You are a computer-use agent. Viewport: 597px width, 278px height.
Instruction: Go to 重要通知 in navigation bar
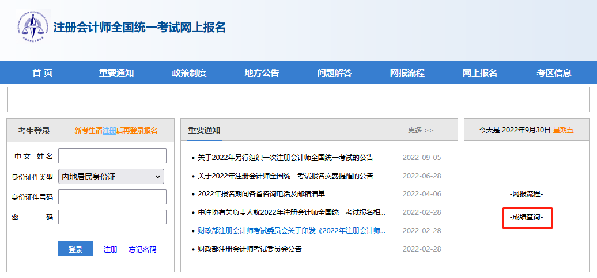pos(116,73)
